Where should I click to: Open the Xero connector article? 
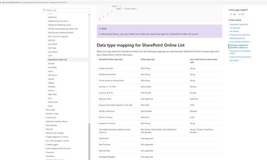50,98
